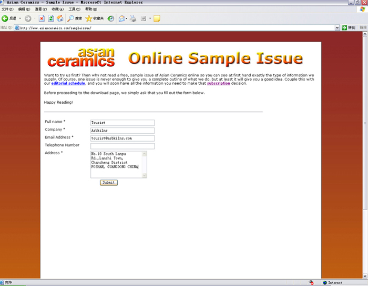Click the 'Before proceeding to the download page' sentence
This screenshot has width=368, height=286.
point(125,93)
